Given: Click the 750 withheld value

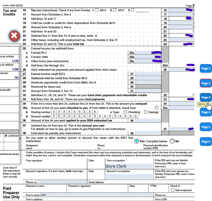Looking at the screenshot, I should pos(16,78).
